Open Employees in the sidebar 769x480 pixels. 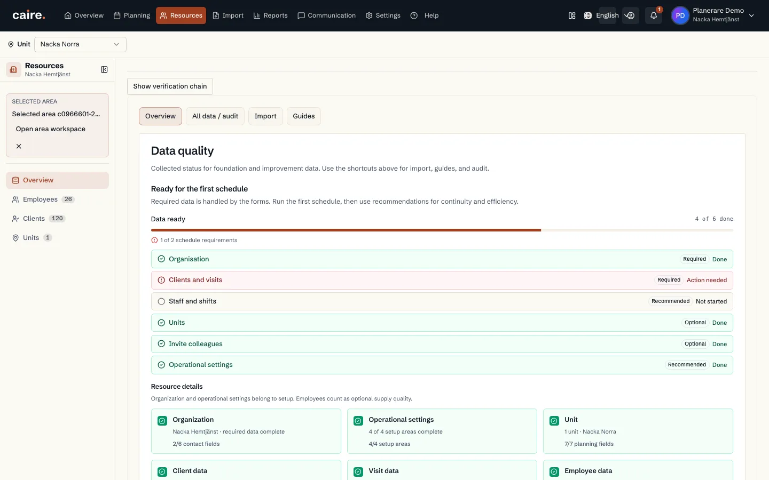pyautogui.click(x=57, y=199)
